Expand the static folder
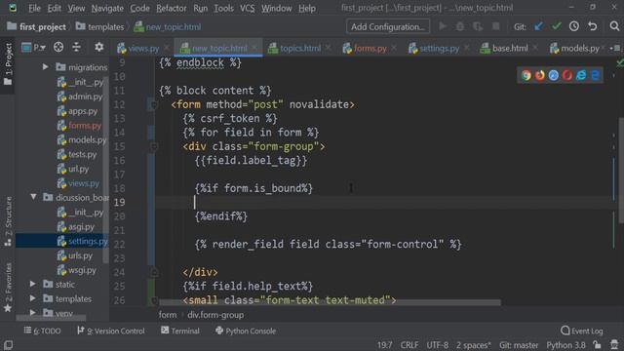The width and height of the screenshot is (624, 351). (33, 284)
